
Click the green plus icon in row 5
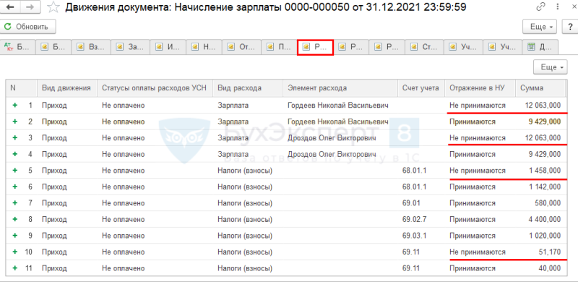pos(15,171)
